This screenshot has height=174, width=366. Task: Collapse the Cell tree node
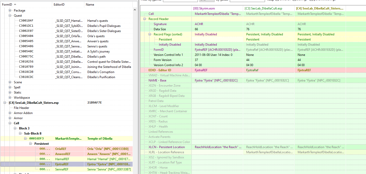[10, 123]
